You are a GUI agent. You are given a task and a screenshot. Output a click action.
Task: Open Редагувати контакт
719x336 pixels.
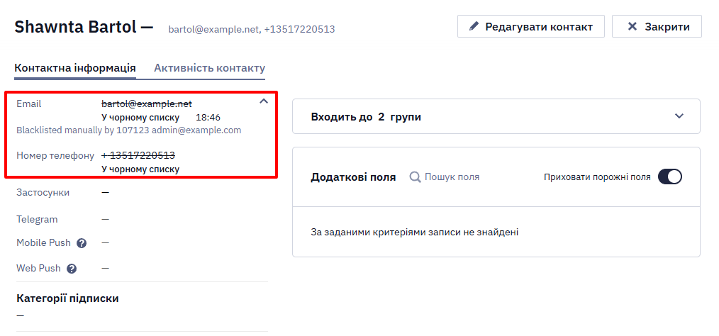(531, 27)
